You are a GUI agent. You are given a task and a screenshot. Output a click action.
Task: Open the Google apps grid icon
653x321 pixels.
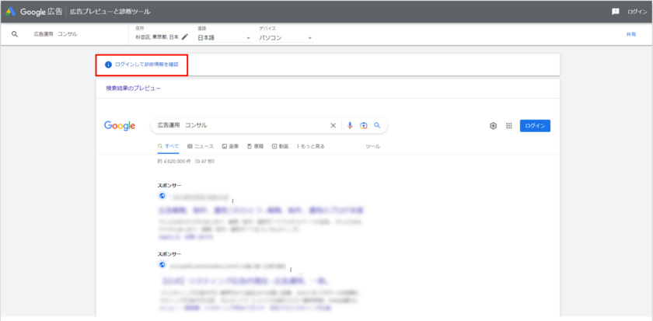(x=509, y=126)
